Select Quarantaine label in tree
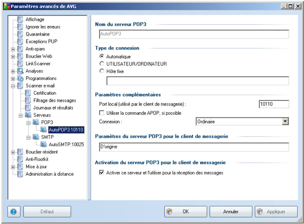 tap(38, 34)
